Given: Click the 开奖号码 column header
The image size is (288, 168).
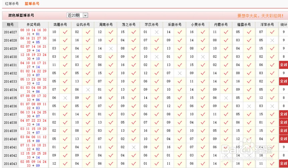Looking at the screenshot, I should (x=33, y=25).
